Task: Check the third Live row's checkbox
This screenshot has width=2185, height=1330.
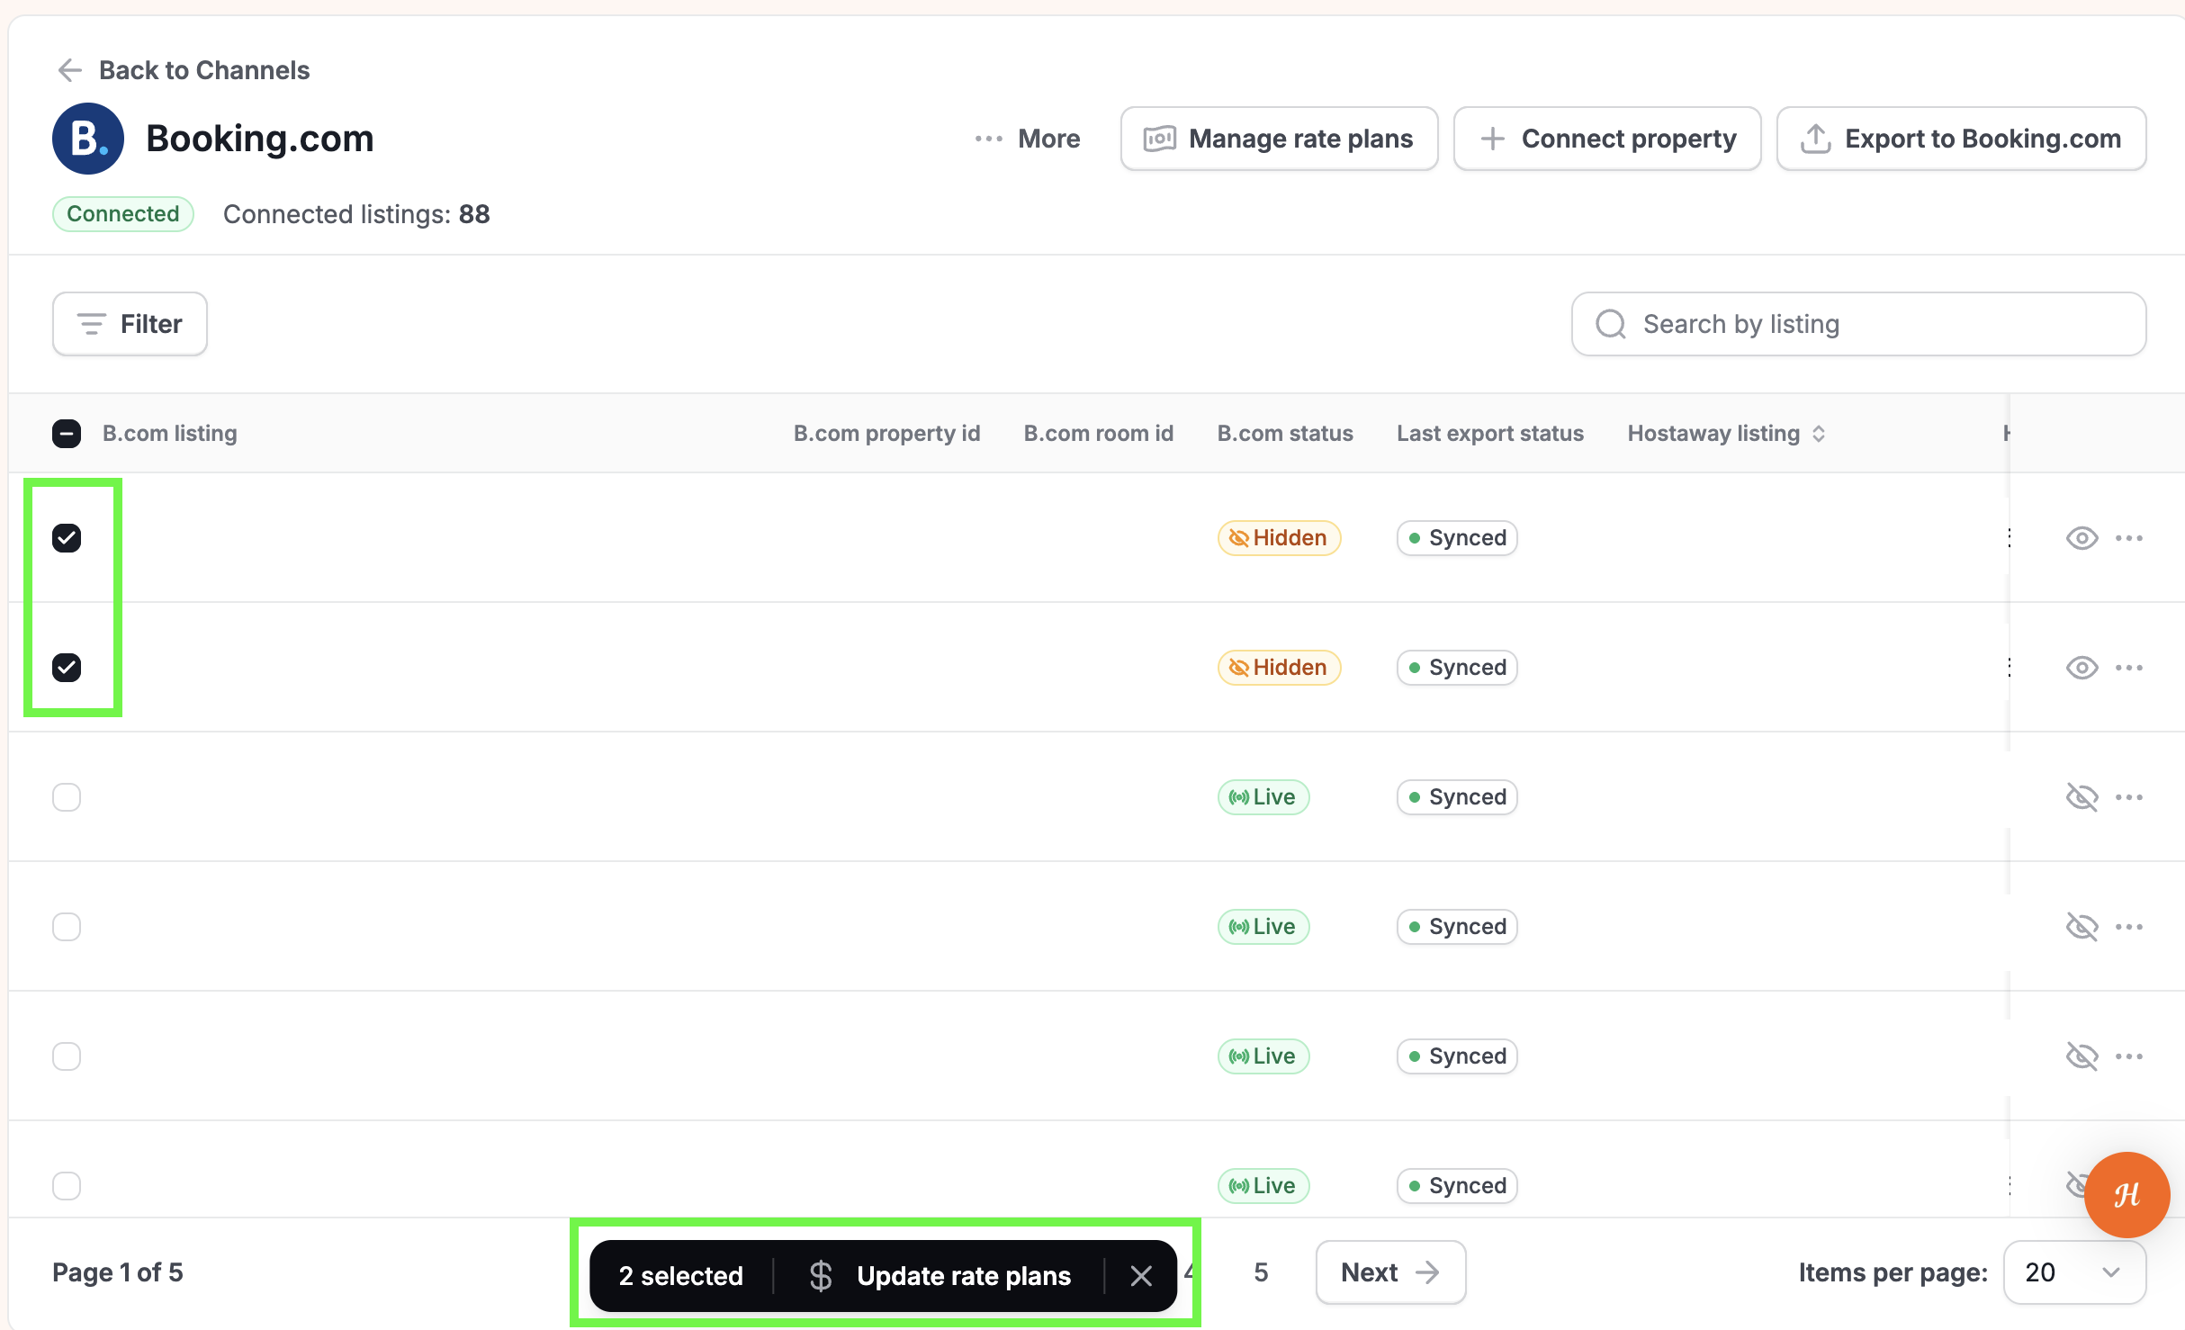Action: 67,1056
